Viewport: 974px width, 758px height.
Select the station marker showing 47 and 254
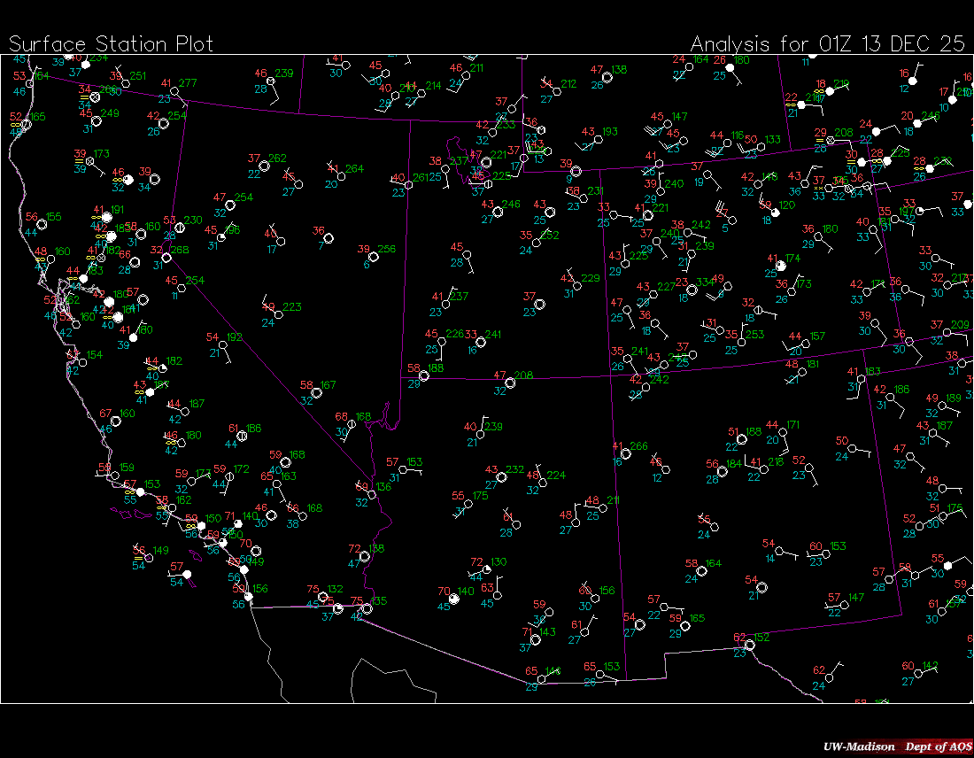[230, 205]
